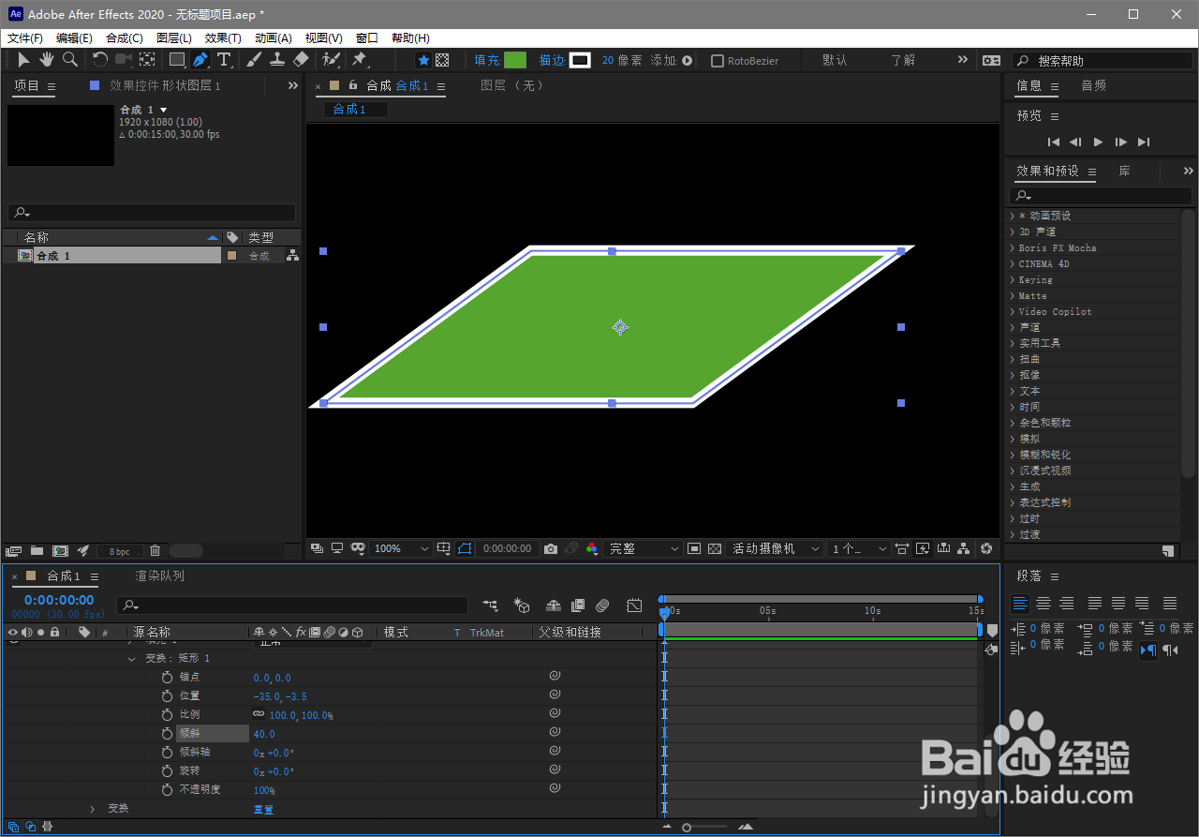The width and height of the screenshot is (1199, 837).
Task: Play the preview with the play button
Action: click(x=1099, y=142)
